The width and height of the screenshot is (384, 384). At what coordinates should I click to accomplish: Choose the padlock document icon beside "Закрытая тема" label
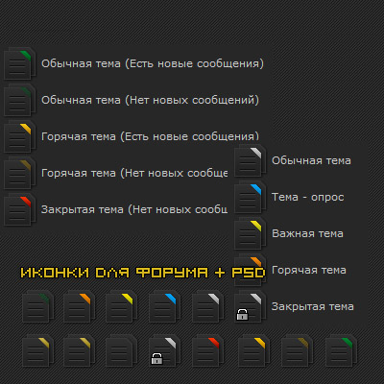click(x=250, y=306)
